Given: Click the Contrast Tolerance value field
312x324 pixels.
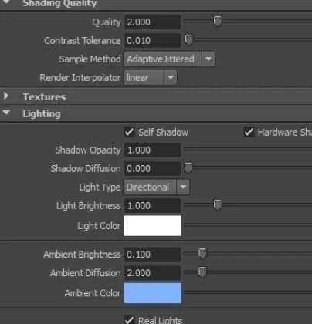Looking at the screenshot, I should 152,41.
